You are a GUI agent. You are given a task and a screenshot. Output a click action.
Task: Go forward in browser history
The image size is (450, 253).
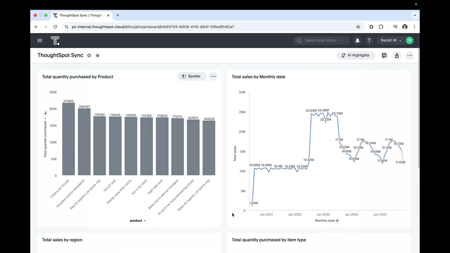pyautogui.click(x=45, y=27)
